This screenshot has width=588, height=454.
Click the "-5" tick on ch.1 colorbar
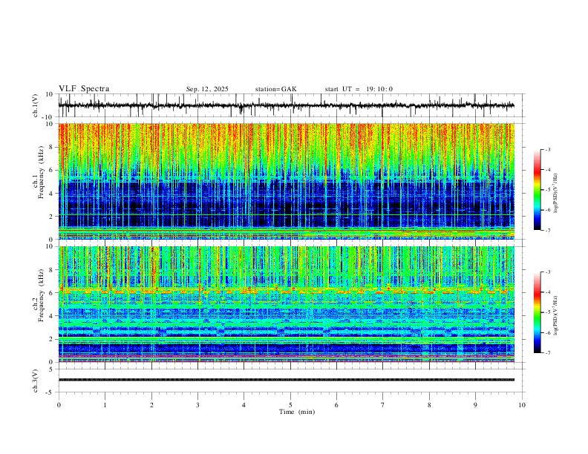tap(548, 190)
